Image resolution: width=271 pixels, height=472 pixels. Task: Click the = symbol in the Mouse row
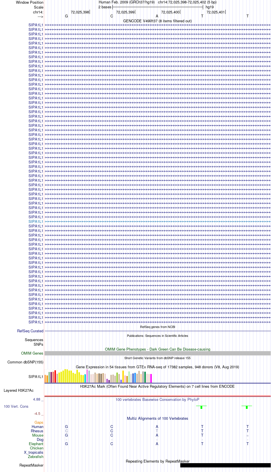[x=248, y=435]
